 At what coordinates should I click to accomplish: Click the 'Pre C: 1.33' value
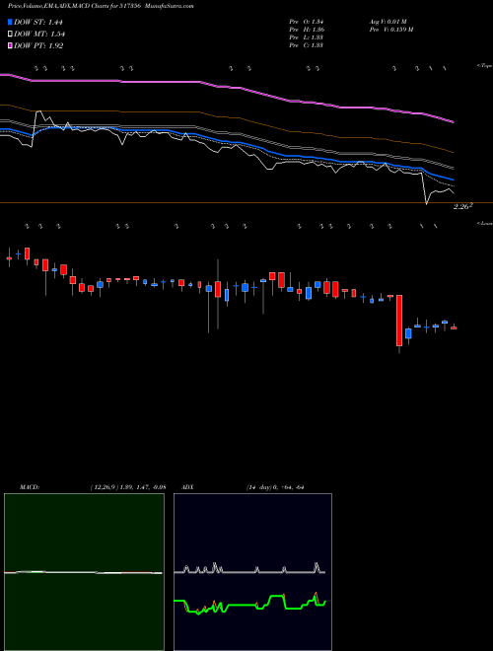(x=307, y=45)
